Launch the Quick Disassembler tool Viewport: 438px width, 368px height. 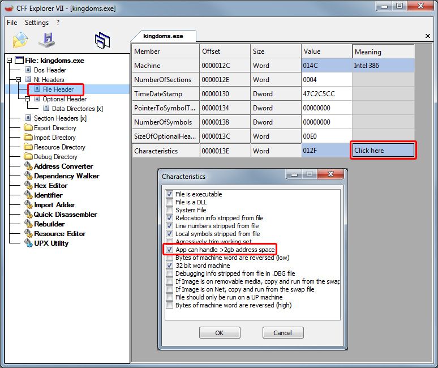pyautogui.click(x=65, y=215)
